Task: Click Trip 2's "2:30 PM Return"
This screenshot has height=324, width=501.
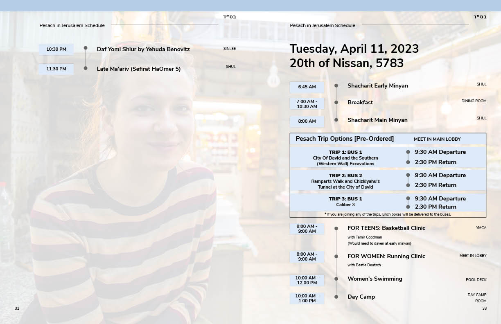Action: click(x=436, y=185)
